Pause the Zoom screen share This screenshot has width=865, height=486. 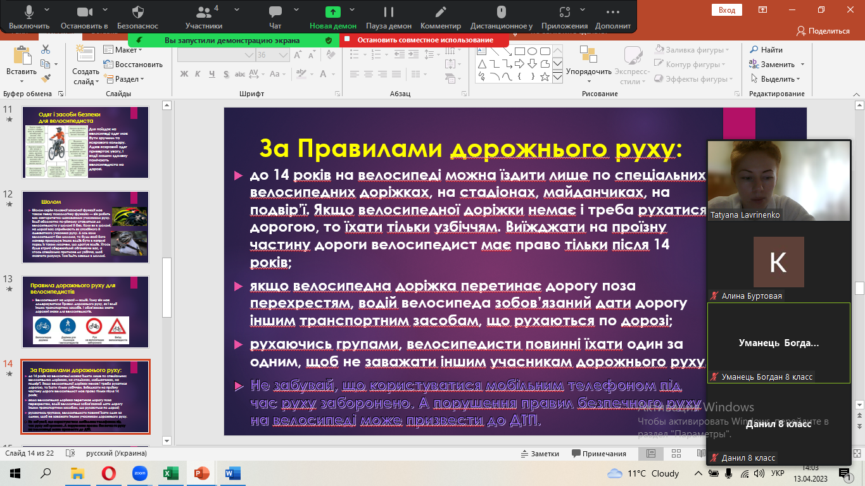(x=388, y=13)
